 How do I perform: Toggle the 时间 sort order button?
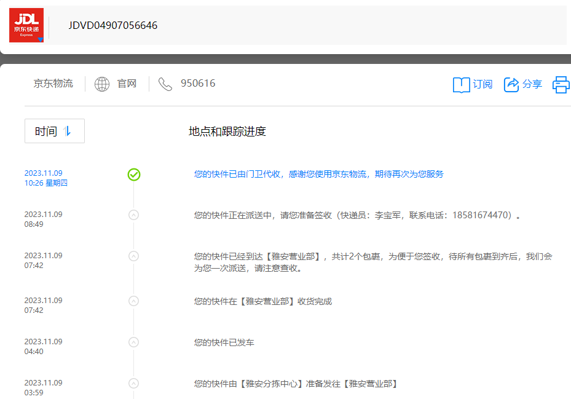coord(55,131)
